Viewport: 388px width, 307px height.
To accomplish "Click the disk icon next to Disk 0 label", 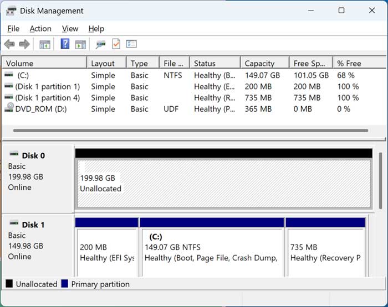I will coord(14,154).
